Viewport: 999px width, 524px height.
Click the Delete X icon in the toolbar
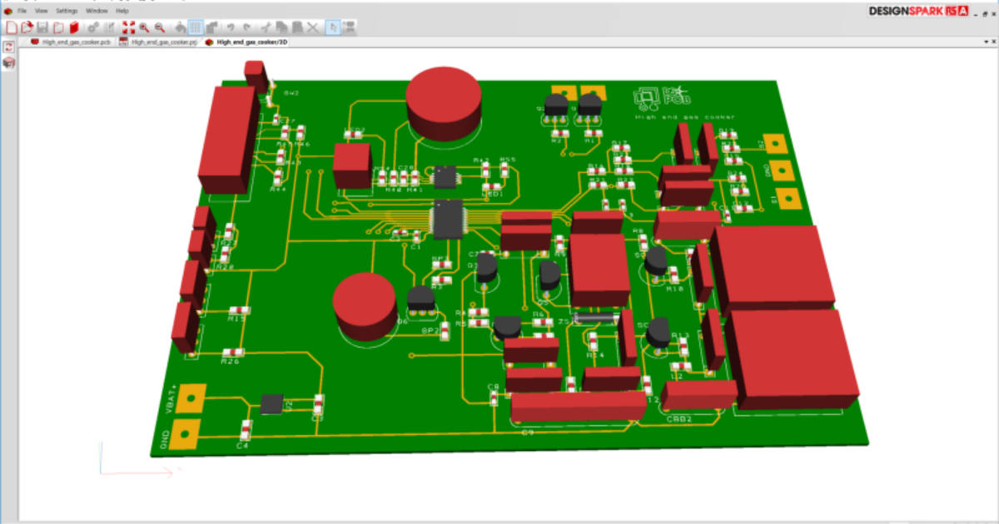[x=313, y=27]
